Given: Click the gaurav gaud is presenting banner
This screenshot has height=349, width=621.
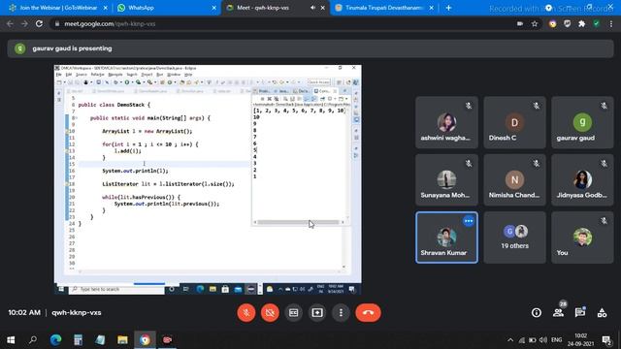Looking at the screenshot, I should point(310,48).
